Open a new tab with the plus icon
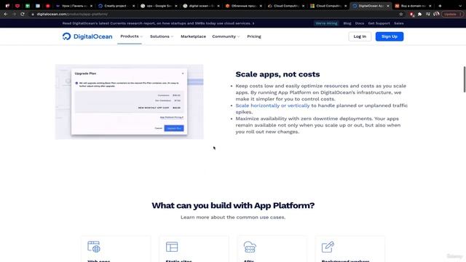This screenshot has height=262, width=466. 440,6
